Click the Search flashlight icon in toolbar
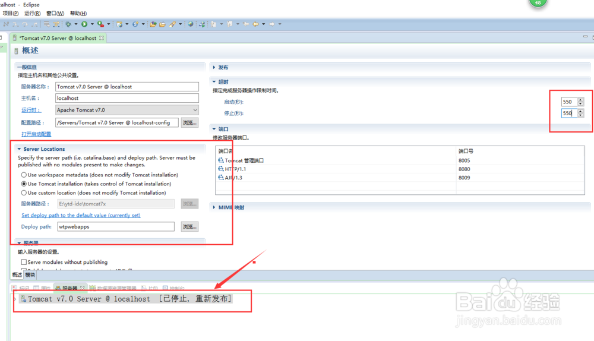The width and height of the screenshot is (594, 341). [172, 24]
